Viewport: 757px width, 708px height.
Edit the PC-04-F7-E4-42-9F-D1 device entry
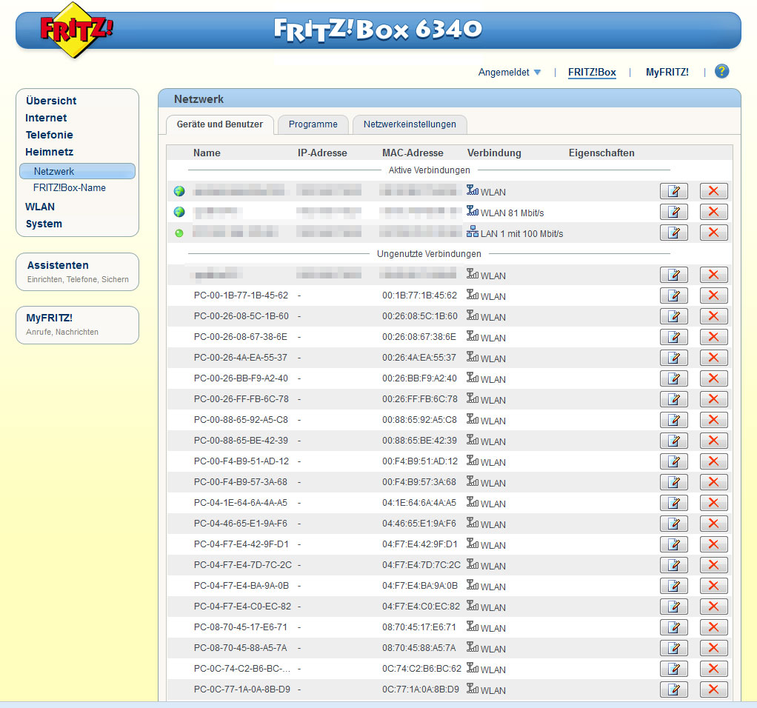coord(673,544)
